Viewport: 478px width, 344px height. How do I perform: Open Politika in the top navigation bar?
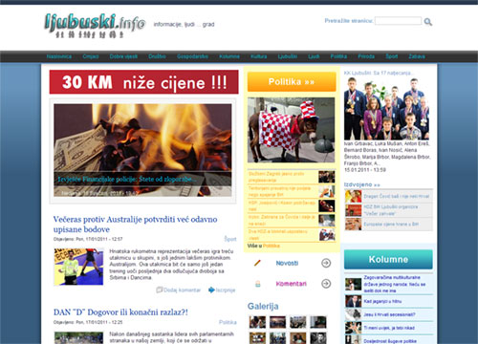[x=338, y=56]
